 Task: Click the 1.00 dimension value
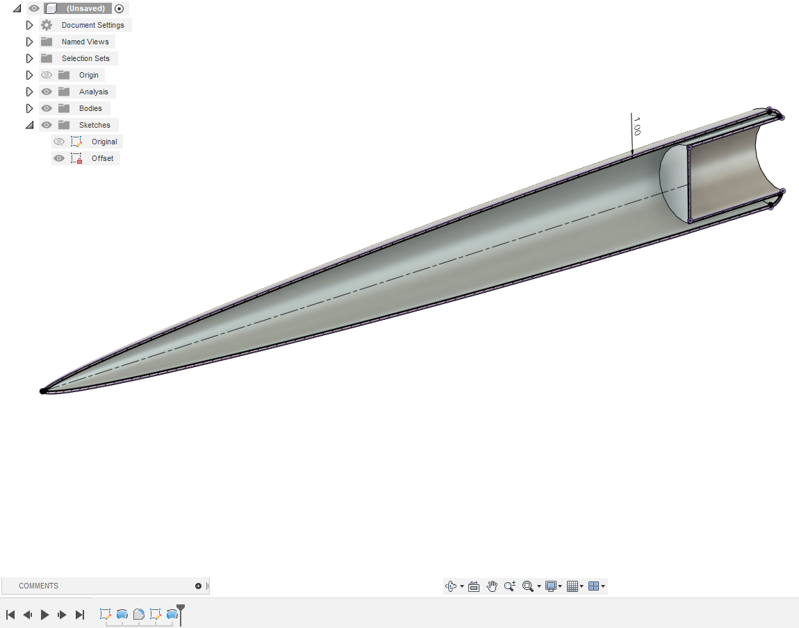(637, 126)
